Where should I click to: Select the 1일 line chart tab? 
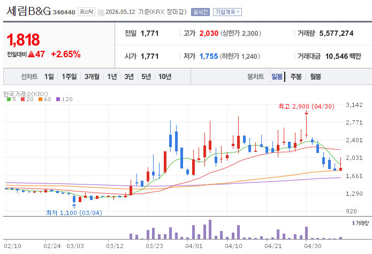click(49, 76)
